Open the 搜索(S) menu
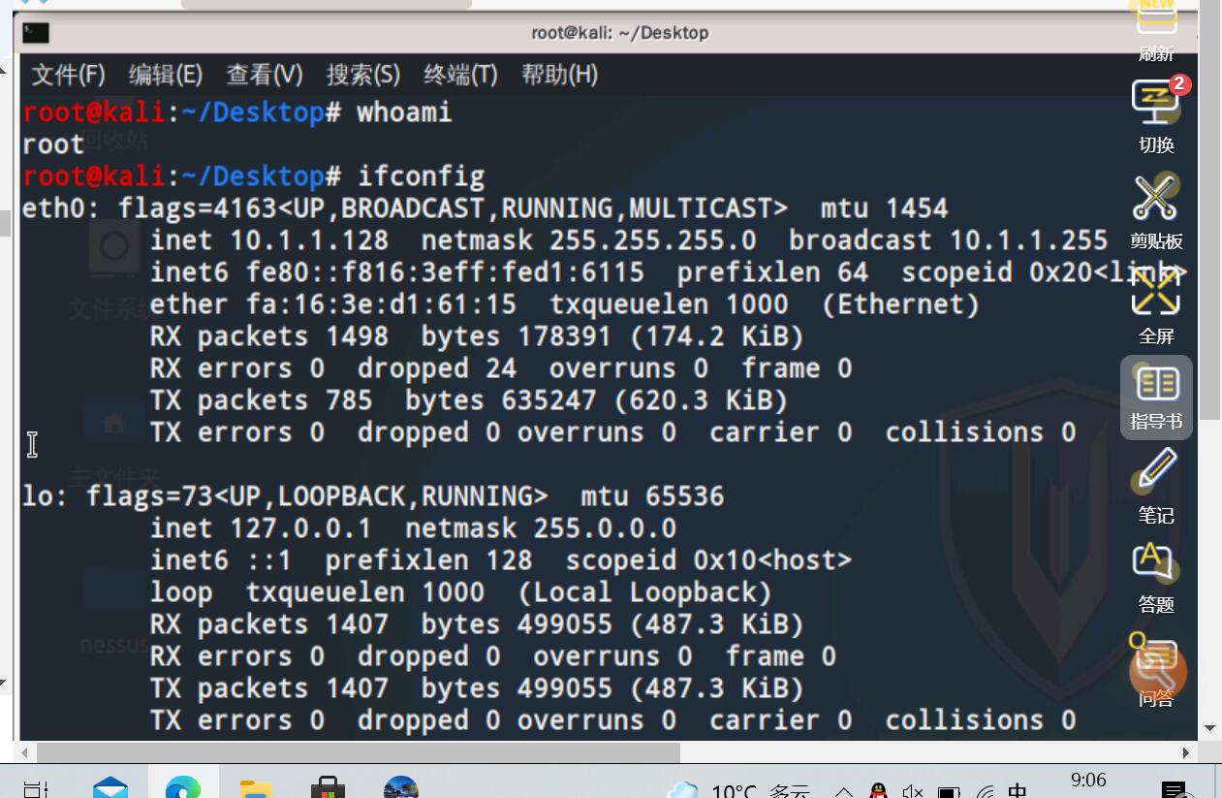The image size is (1222, 798). click(x=363, y=75)
